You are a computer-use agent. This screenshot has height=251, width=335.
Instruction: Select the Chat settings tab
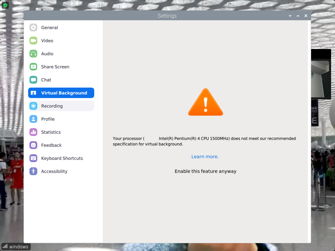click(61, 80)
